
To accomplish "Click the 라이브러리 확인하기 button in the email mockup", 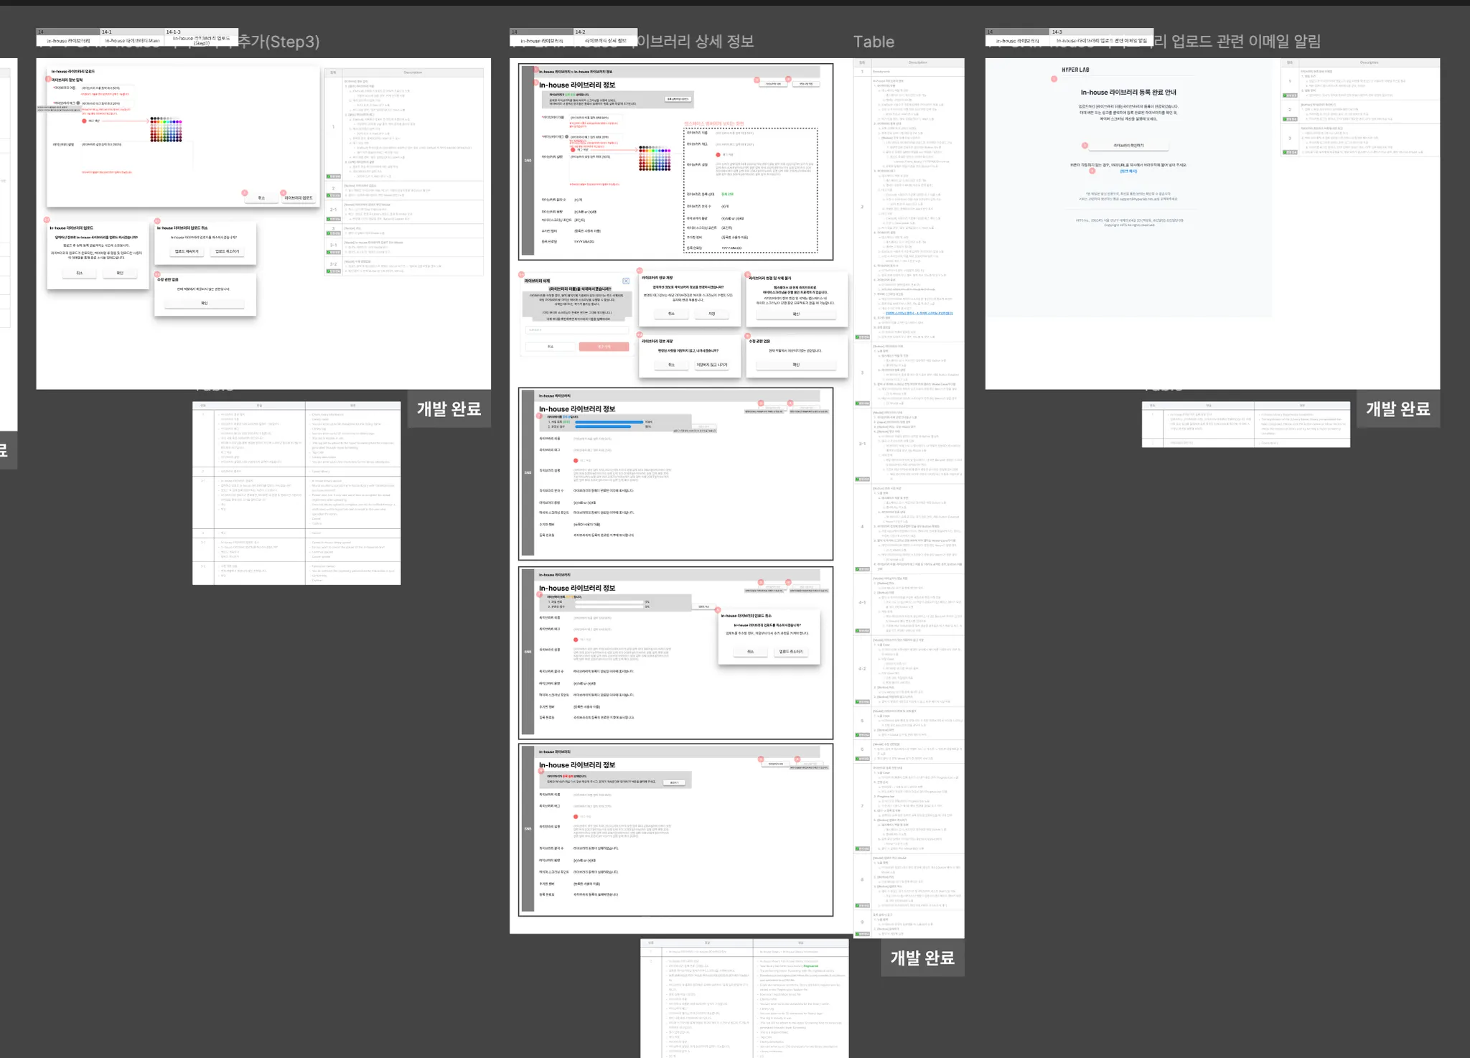I will (x=1128, y=146).
